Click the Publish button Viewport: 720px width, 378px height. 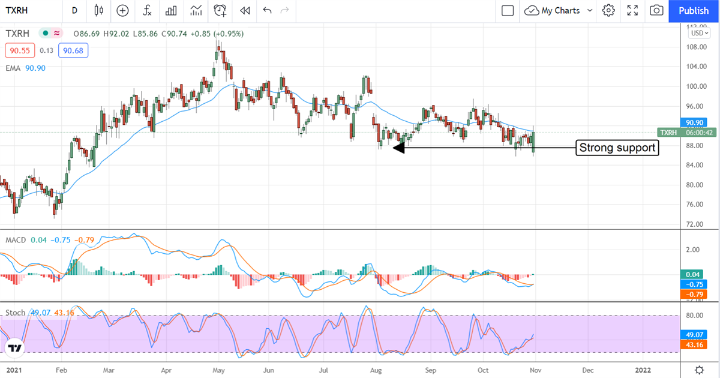694,10
